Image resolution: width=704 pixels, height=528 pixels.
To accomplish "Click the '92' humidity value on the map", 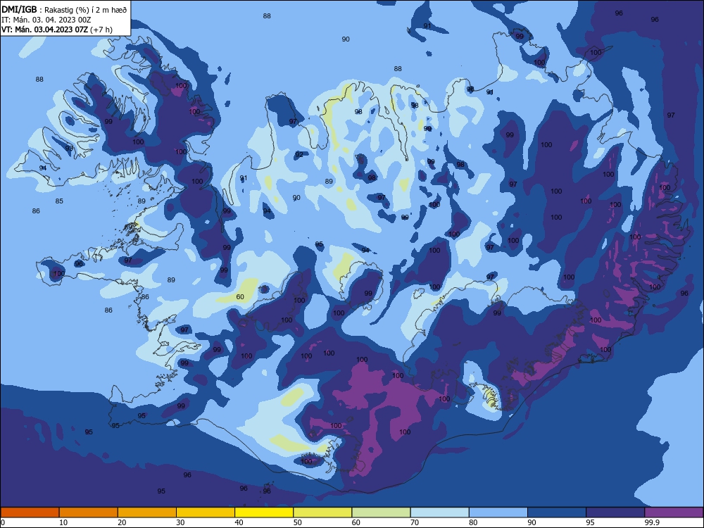I will tap(299, 154).
